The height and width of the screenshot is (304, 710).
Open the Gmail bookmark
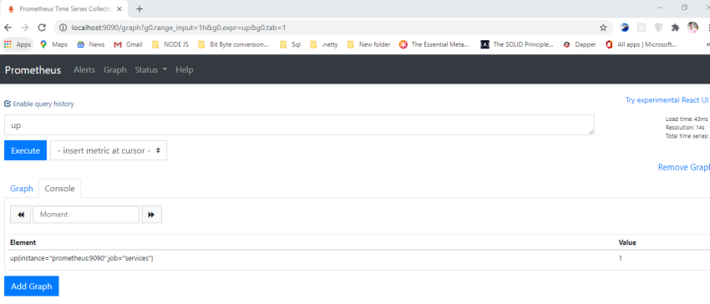[128, 44]
